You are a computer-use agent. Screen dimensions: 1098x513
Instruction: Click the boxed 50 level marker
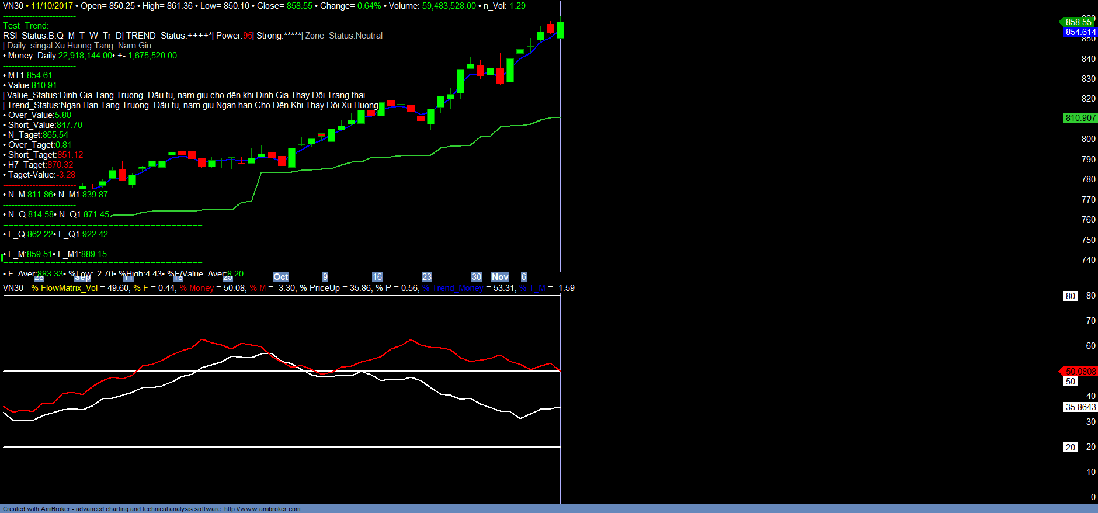pyautogui.click(x=1070, y=382)
